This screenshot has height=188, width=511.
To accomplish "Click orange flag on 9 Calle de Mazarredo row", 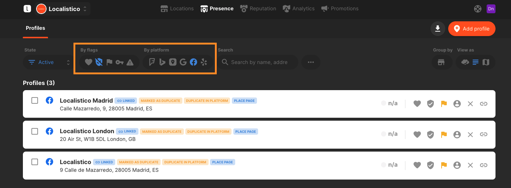I will 444,166.
